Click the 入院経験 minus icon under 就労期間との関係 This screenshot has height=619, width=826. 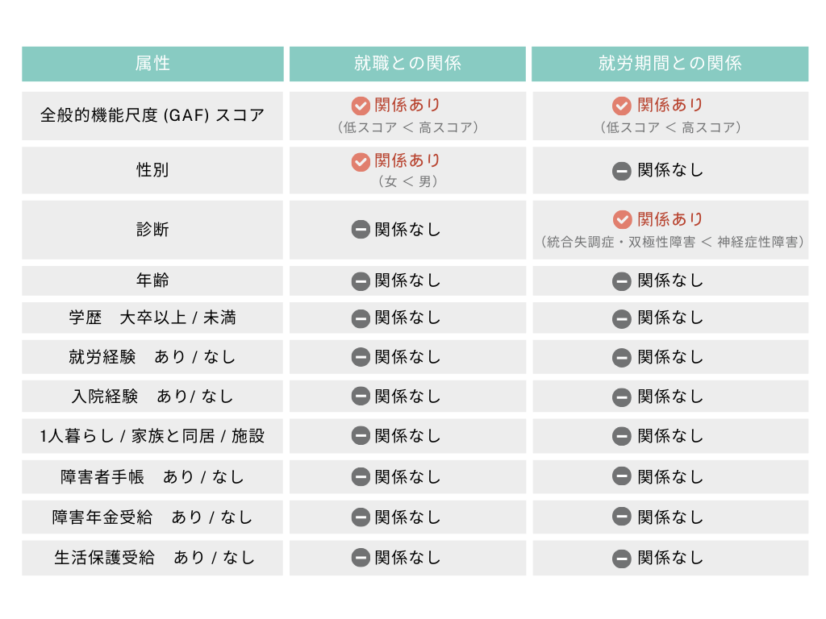tap(622, 397)
